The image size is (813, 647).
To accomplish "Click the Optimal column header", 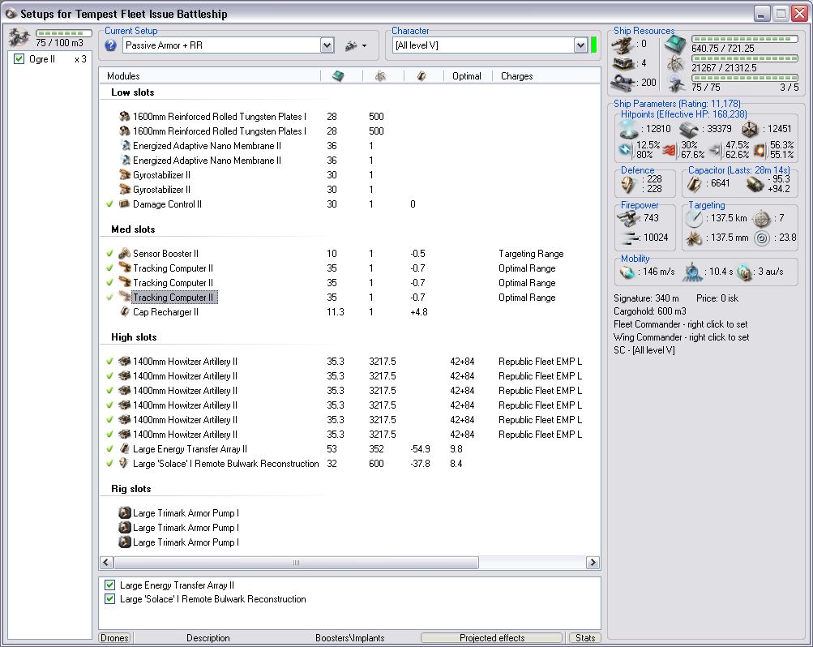I will tap(467, 76).
